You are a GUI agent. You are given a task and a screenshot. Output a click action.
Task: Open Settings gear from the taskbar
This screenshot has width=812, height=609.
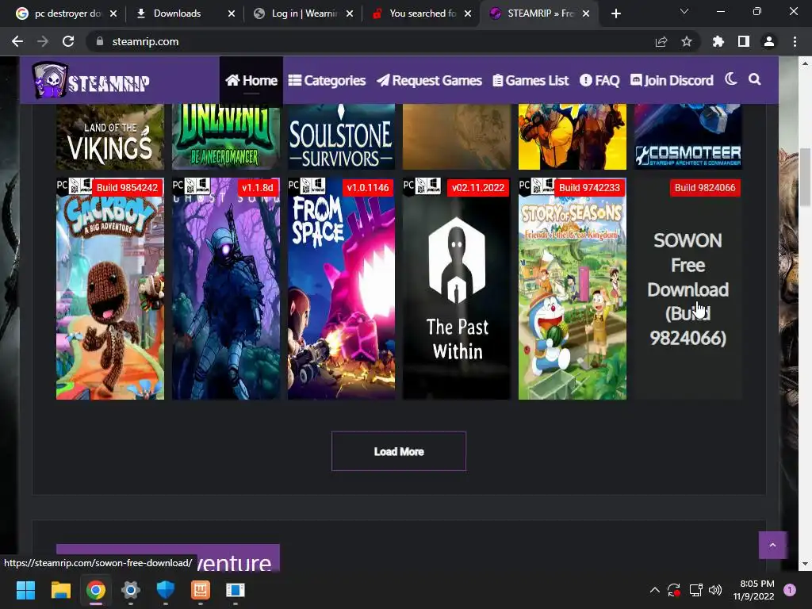(x=131, y=590)
